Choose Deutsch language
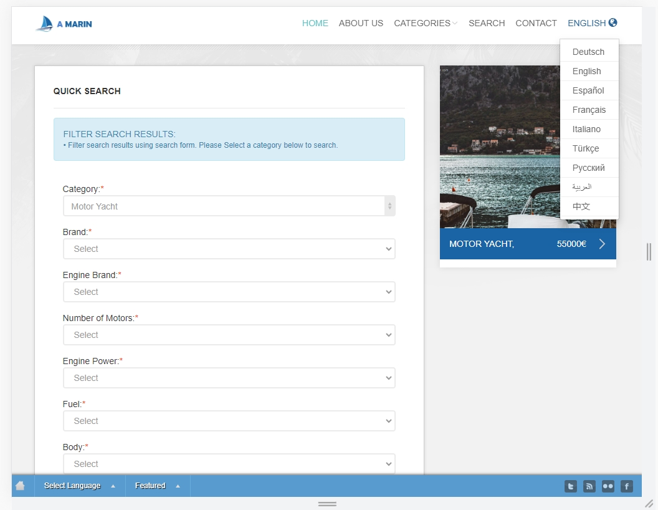This screenshot has height=510, width=658. 589,52
